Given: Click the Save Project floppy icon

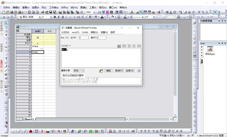Looking at the screenshot, I should point(51,12).
